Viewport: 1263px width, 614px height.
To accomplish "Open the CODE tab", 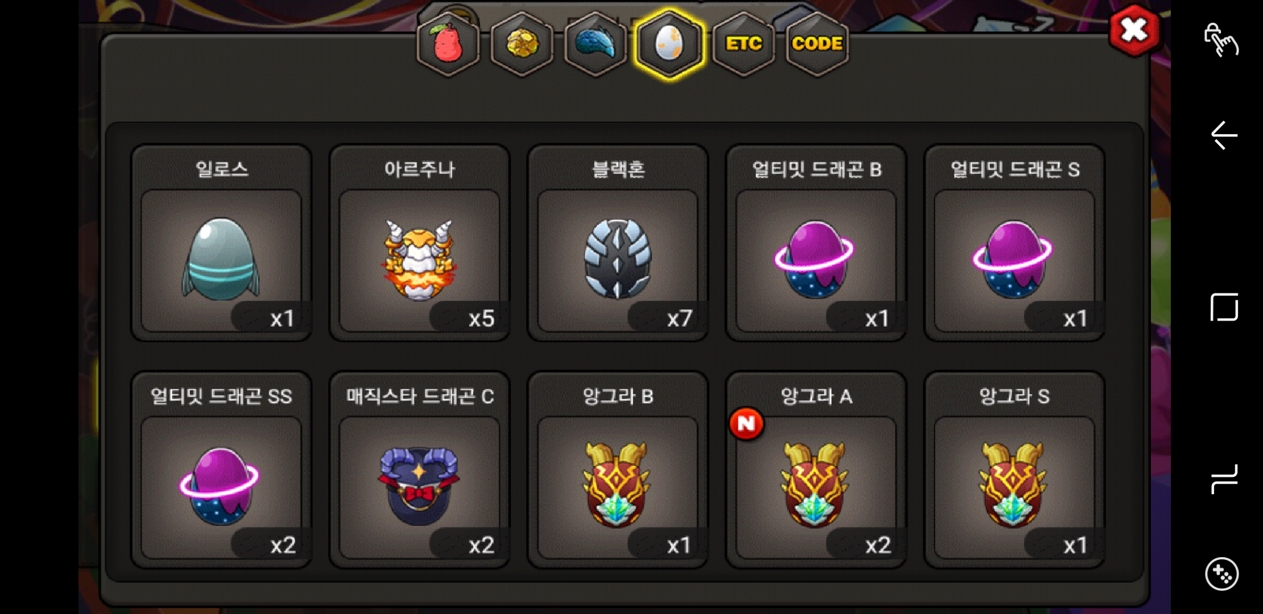I will 817,44.
